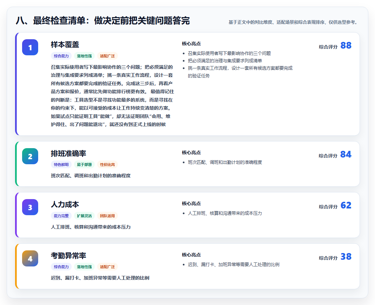Click the score value 62
The image size is (375, 305).
coord(346,205)
